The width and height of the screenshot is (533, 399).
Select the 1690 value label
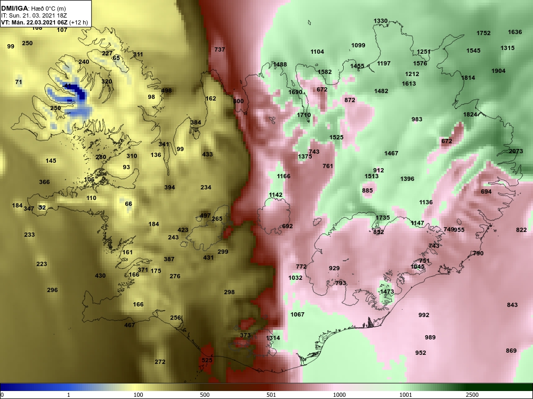pos(295,92)
